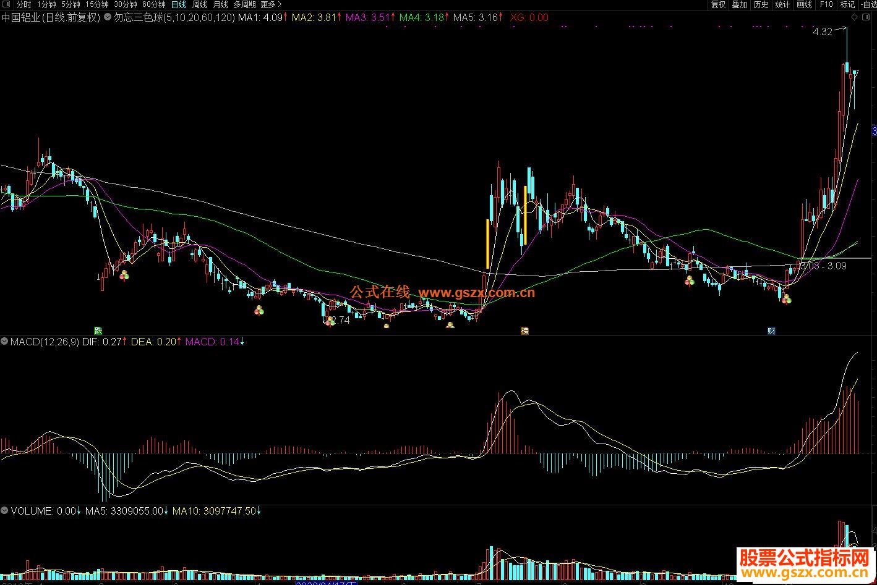877x585 pixels.
Task: Open the 多周期 multi-period view
Action: click(x=244, y=4)
